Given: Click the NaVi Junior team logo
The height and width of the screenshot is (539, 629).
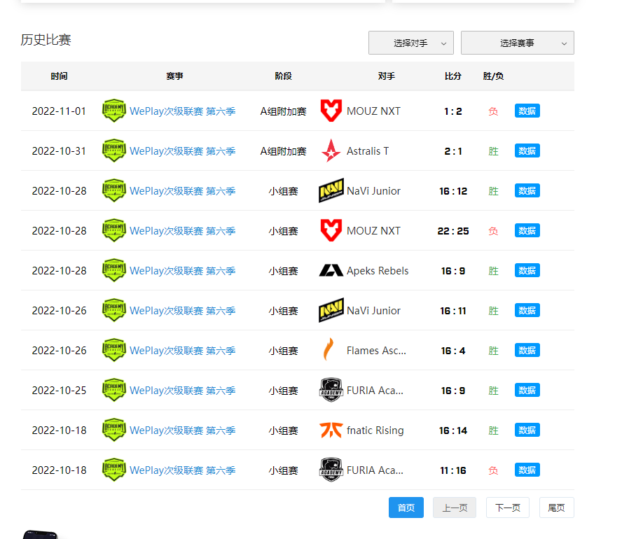Looking at the screenshot, I should click(x=326, y=190).
